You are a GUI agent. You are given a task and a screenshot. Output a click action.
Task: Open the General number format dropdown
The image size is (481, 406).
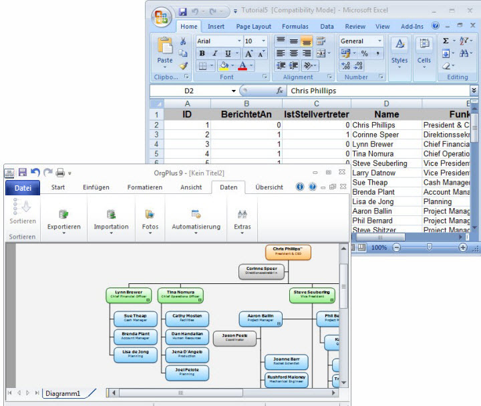pyautogui.click(x=379, y=41)
